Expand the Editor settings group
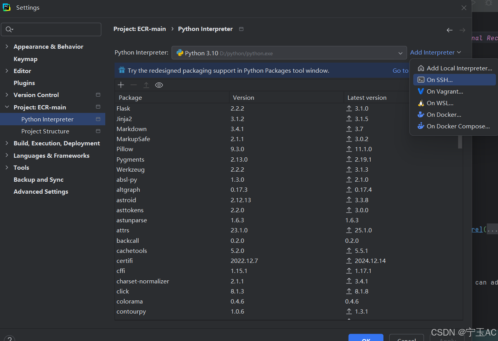The height and width of the screenshot is (341, 498). (x=7, y=71)
